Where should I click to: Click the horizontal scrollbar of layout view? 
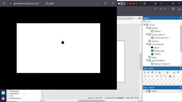pyautogui.click(x=91, y=101)
